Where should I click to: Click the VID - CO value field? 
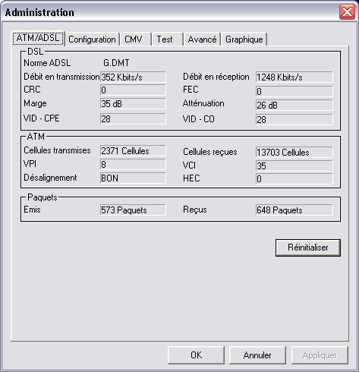[x=294, y=119]
